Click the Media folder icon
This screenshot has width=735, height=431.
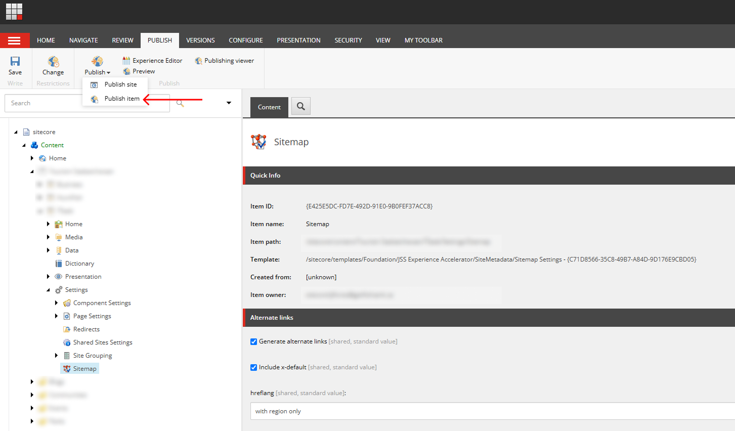tap(59, 237)
